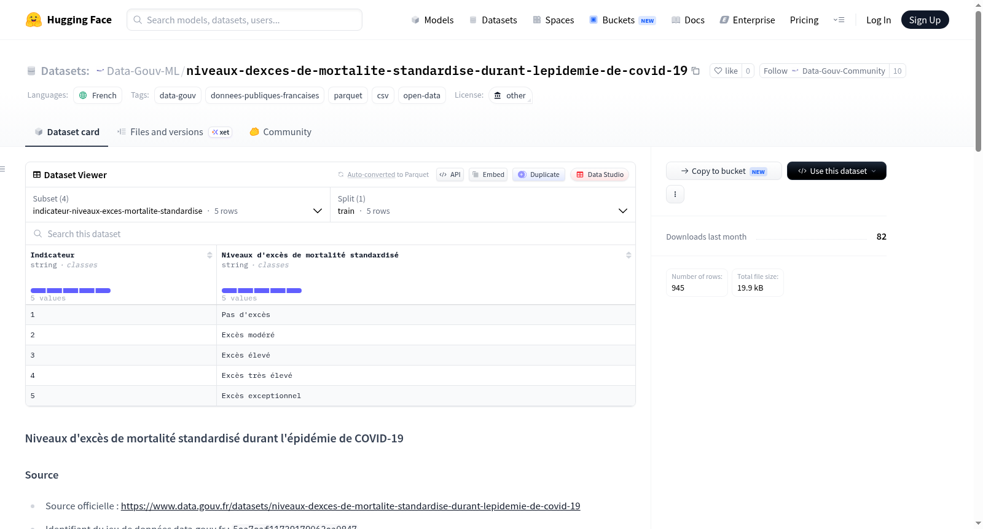Open the three-dot more options menu
The image size is (983, 529).
coord(675,194)
